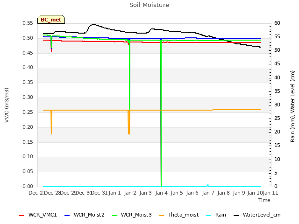Click the 0.55 left axis tick label
This screenshot has width=299, height=224.
point(28,23)
